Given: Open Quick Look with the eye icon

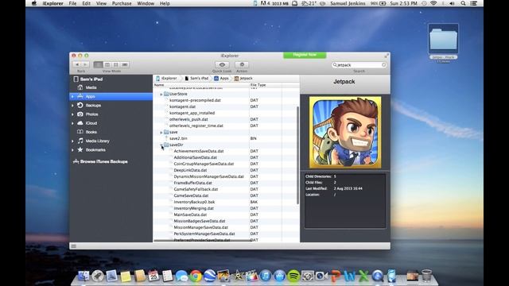Looking at the screenshot, I should (x=222, y=64).
